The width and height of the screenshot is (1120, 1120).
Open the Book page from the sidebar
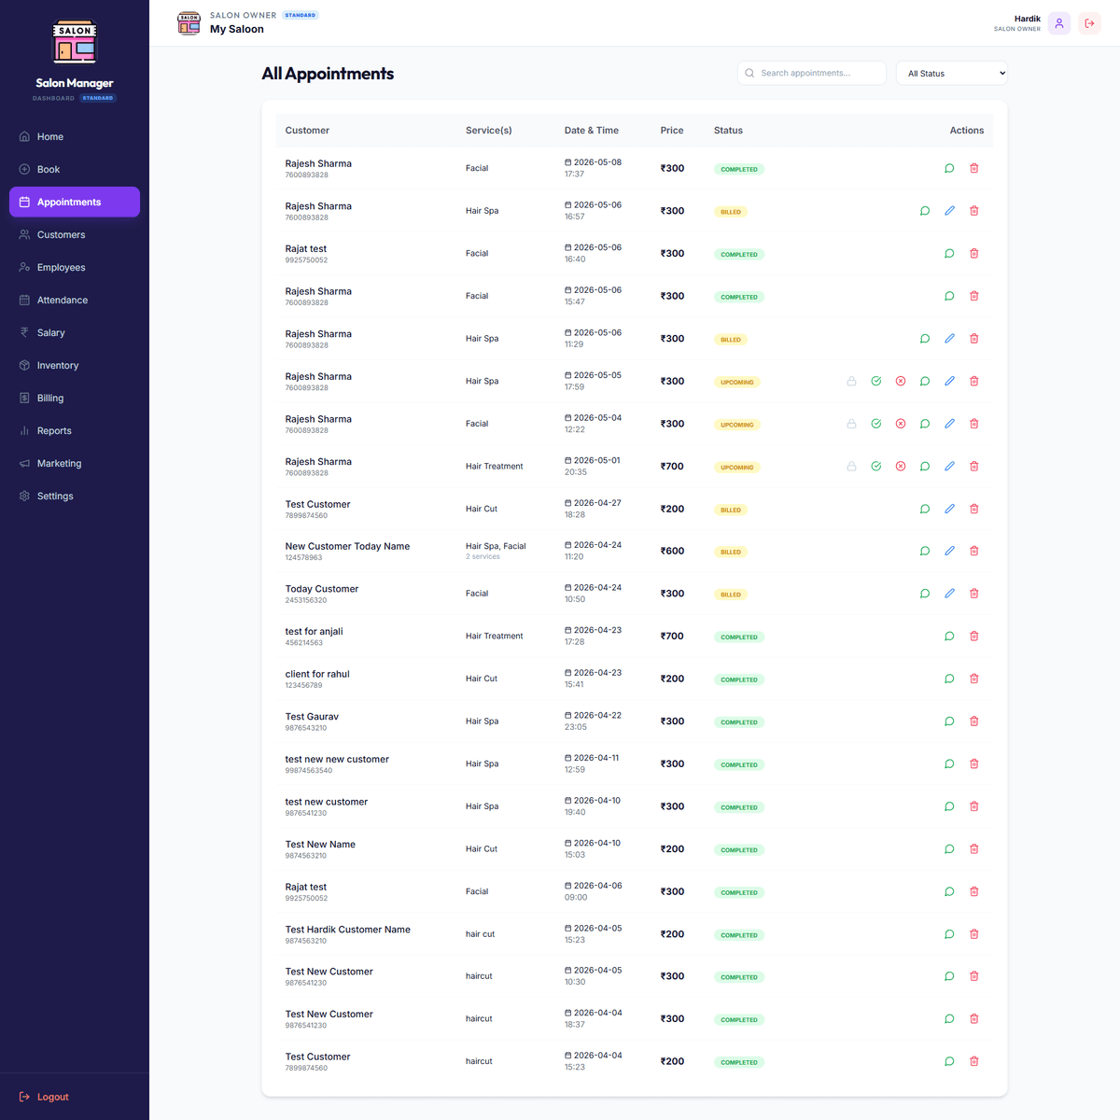pyautogui.click(x=75, y=169)
